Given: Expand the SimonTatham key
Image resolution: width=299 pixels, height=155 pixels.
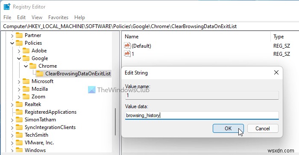Looking at the screenshot, I should click(12, 120).
